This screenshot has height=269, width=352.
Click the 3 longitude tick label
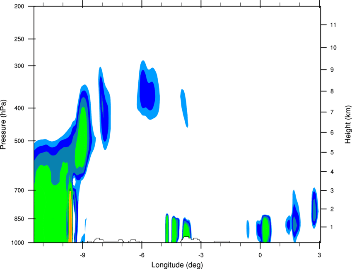319,255
